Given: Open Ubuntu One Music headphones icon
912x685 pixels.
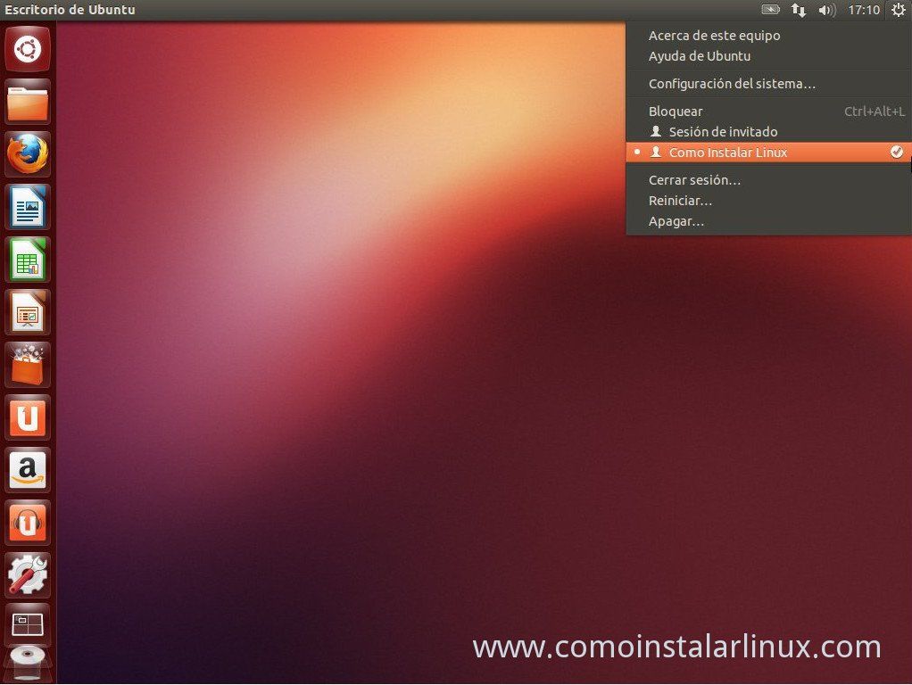Looking at the screenshot, I should 28,523.
